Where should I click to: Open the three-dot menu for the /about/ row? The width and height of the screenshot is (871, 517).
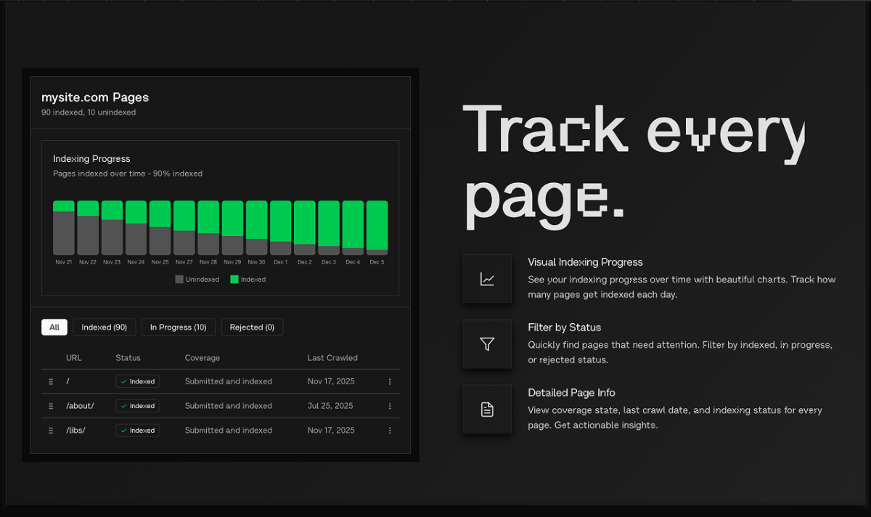click(390, 406)
